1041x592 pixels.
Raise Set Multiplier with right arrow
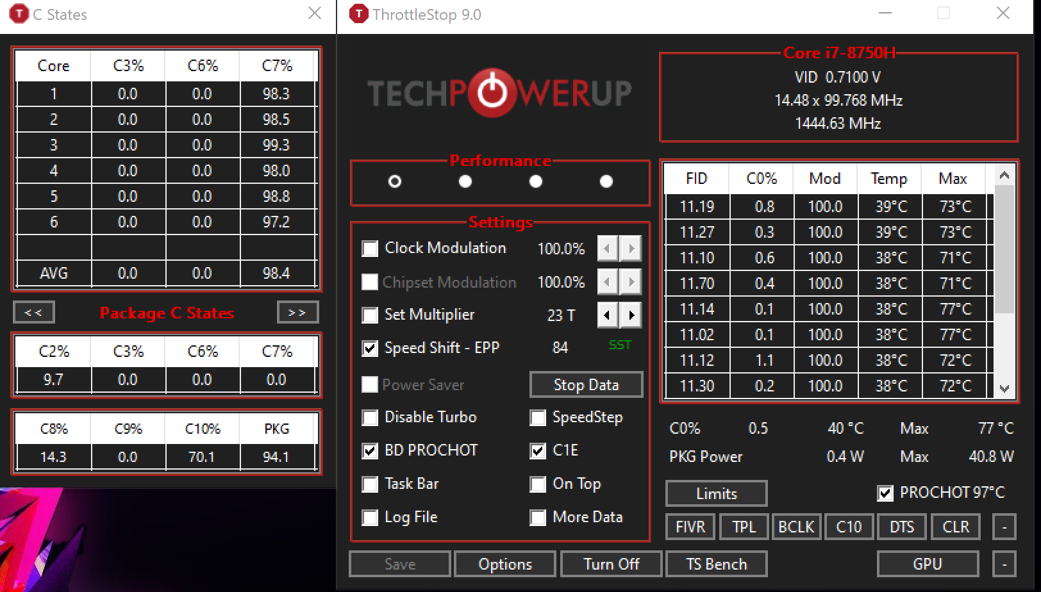(x=631, y=315)
